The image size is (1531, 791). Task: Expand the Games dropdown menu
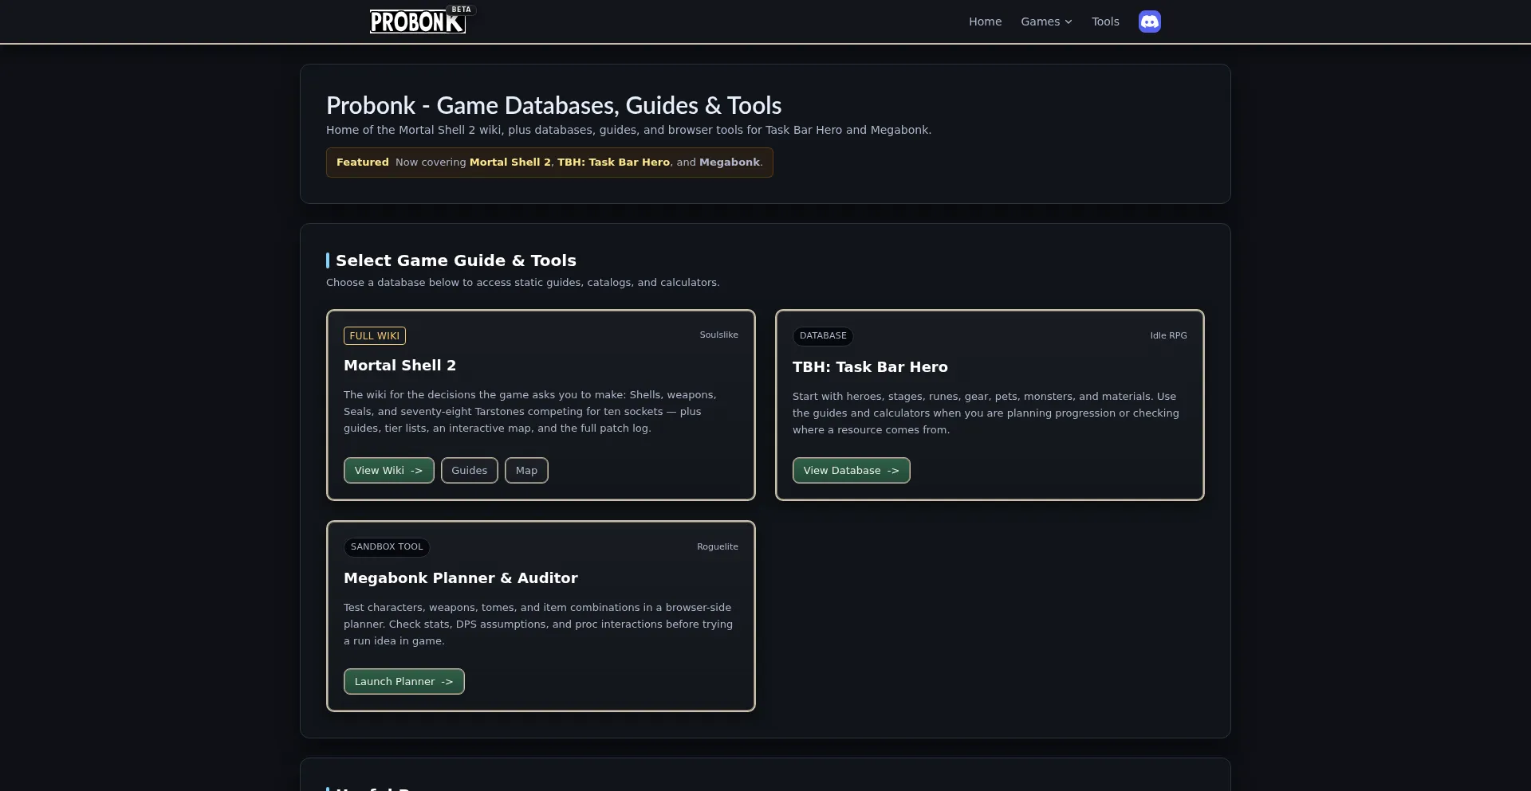1046,22
